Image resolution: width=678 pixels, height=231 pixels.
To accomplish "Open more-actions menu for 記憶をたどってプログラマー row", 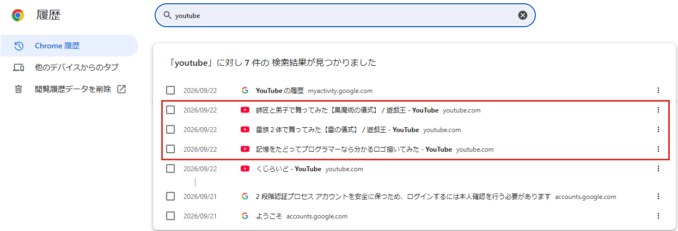I will [x=658, y=149].
